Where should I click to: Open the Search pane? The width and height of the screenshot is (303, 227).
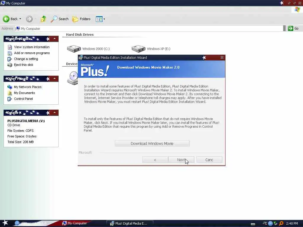click(x=59, y=19)
